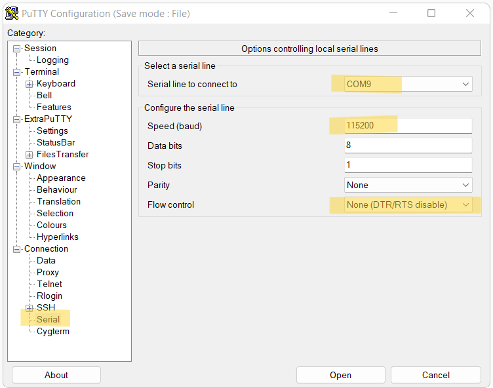Click the About button

click(56, 375)
